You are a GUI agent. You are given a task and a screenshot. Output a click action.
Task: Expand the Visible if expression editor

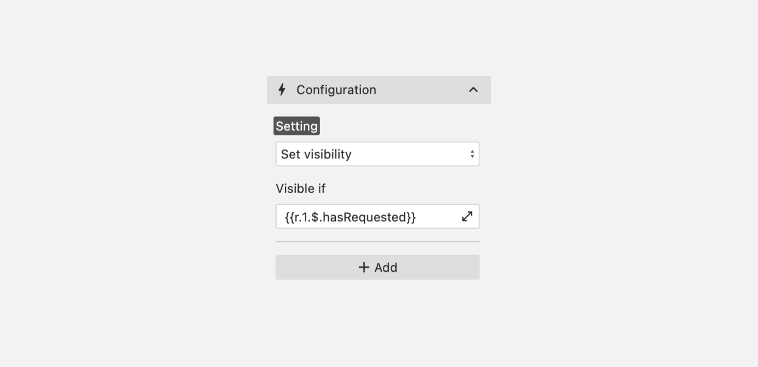[x=467, y=216]
